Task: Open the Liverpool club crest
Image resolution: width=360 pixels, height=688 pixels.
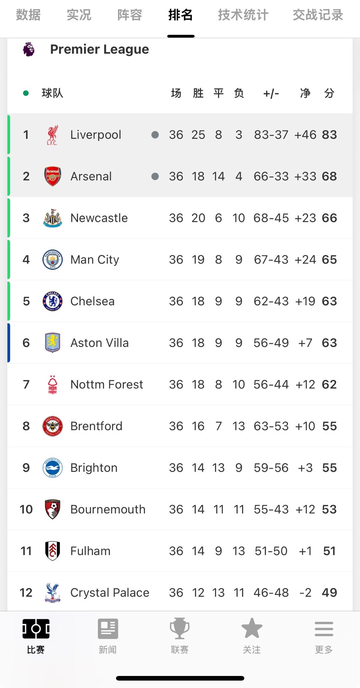Action: [x=52, y=135]
